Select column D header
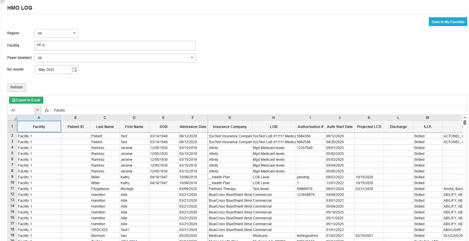 pos(134,118)
